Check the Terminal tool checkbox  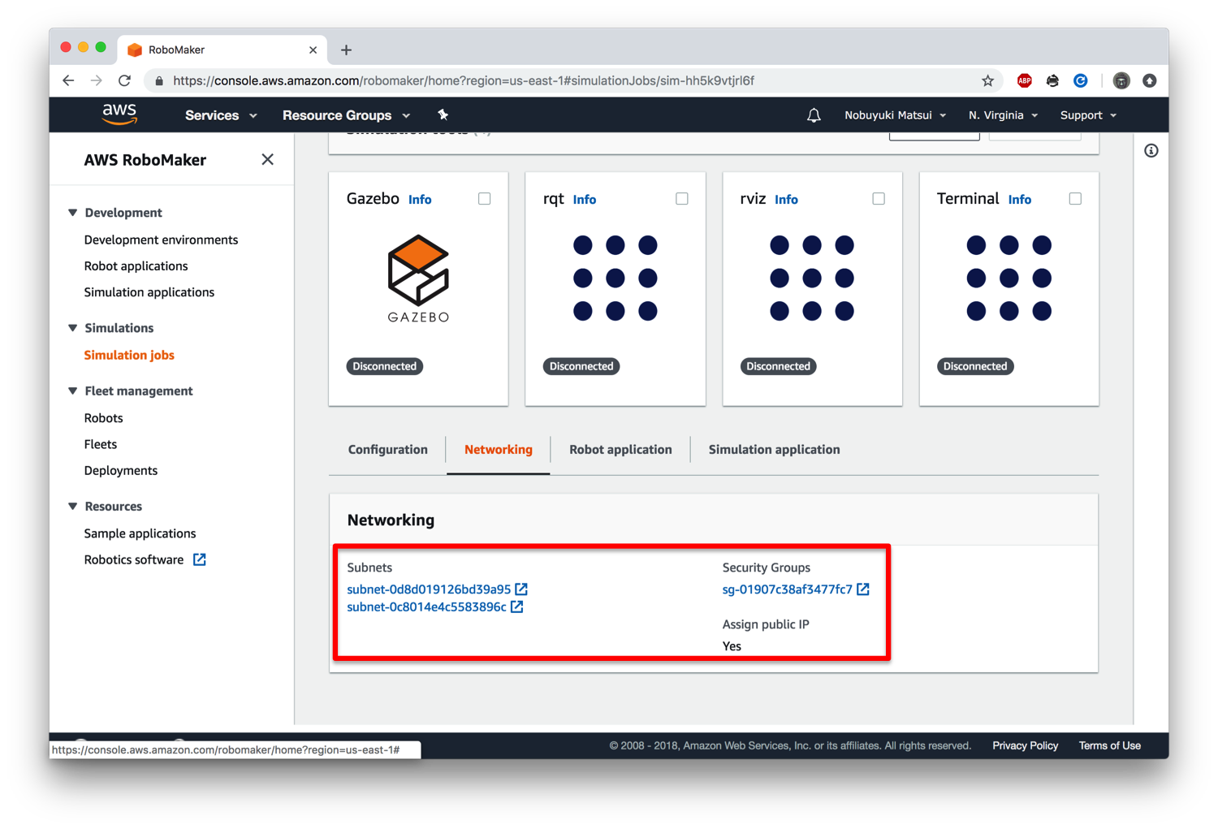point(1074,198)
